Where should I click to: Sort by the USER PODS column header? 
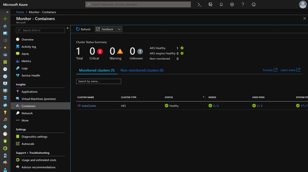[258, 97]
